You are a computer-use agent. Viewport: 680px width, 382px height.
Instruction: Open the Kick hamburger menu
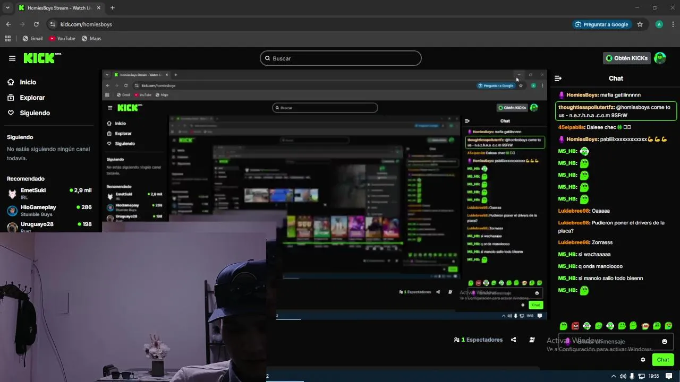[12, 58]
